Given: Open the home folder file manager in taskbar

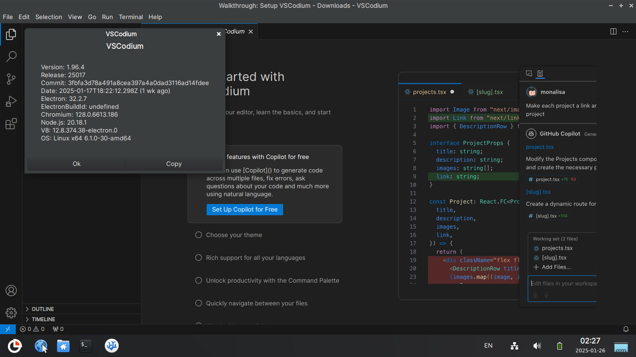Looking at the screenshot, I should click(63, 346).
